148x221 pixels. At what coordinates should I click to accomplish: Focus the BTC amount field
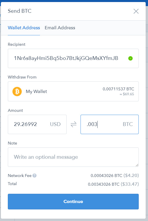[x=109, y=124]
